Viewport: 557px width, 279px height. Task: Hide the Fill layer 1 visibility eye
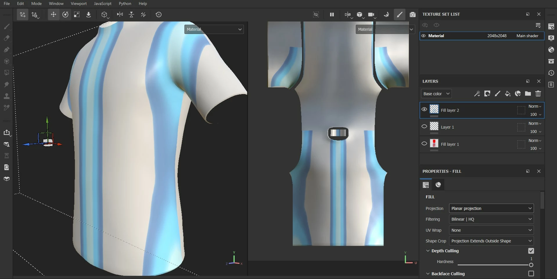click(x=424, y=143)
